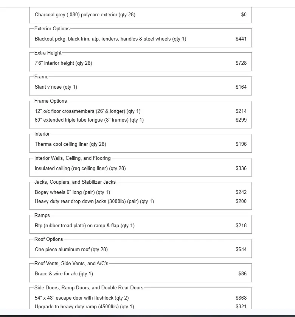Click the Frame Options section heading
The height and width of the screenshot is (317, 295).
tap(50, 101)
